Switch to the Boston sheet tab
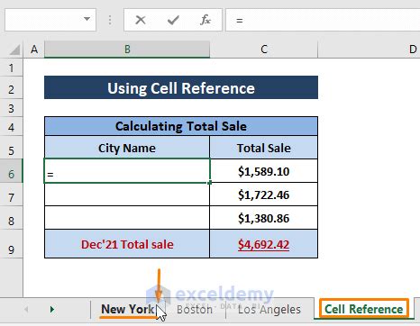The width and height of the screenshot is (420, 326). (x=195, y=310)
